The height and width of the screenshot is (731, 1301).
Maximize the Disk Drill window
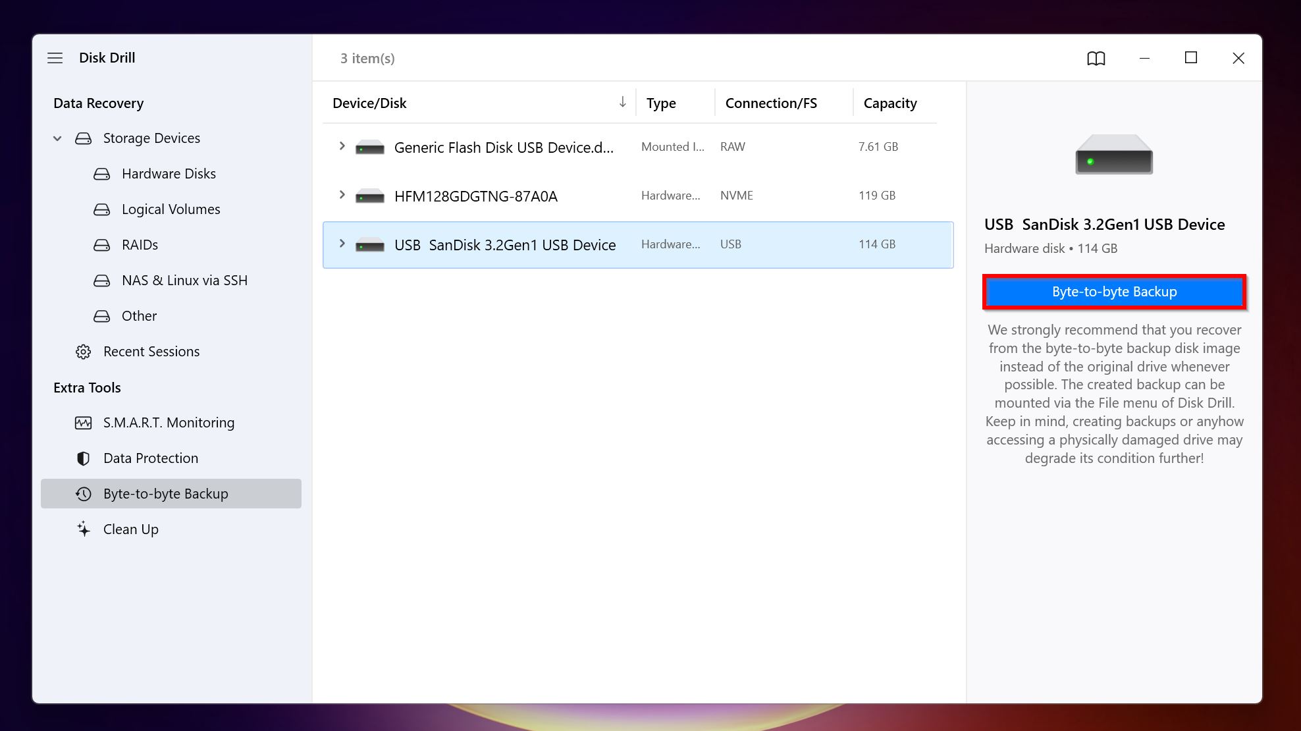click(x=1191, y=58)
